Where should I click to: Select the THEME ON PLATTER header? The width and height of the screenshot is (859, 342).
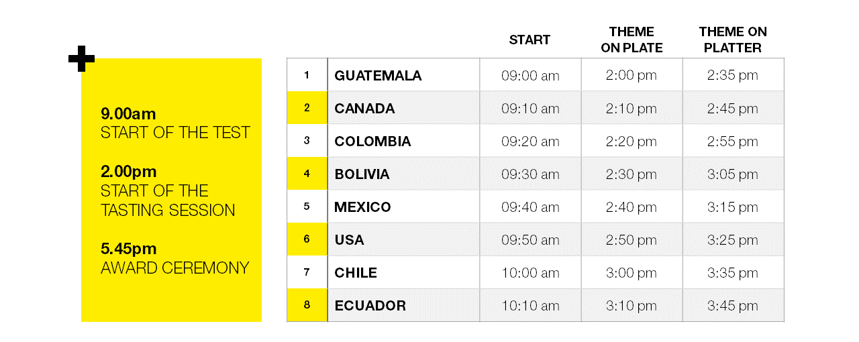coord(733,40)
